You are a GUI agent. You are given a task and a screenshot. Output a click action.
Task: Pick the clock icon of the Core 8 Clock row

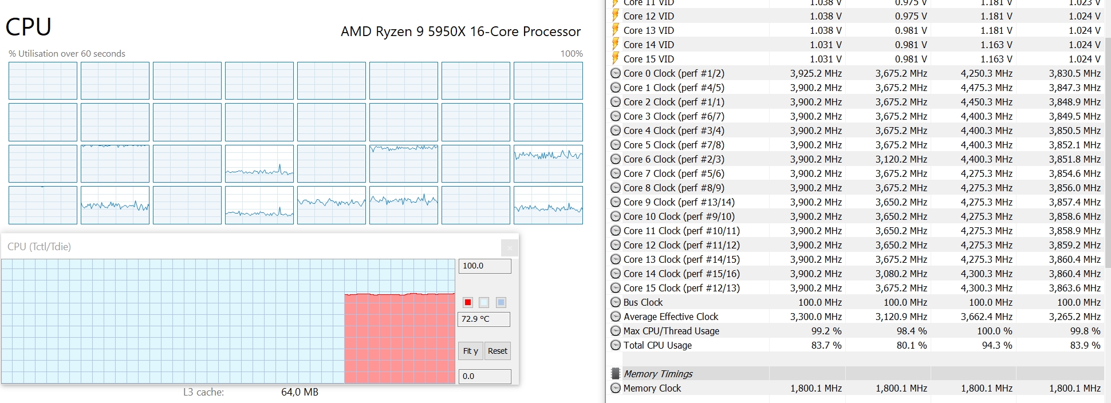[x=616, y=188]
